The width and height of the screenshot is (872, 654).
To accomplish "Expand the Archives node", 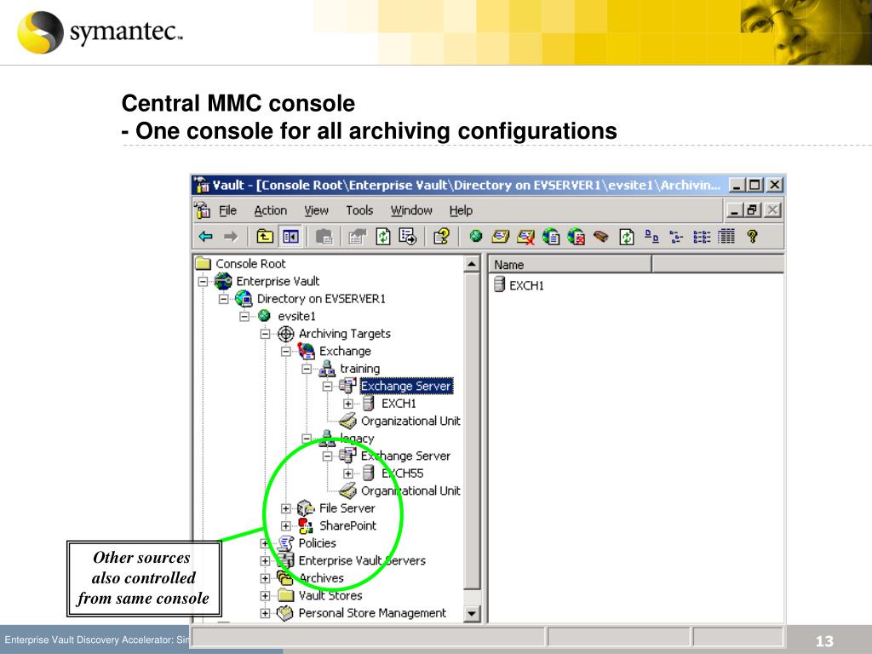I will 266,578.
